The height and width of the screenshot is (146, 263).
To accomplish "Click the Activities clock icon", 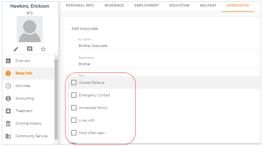I will pos(8,86).
